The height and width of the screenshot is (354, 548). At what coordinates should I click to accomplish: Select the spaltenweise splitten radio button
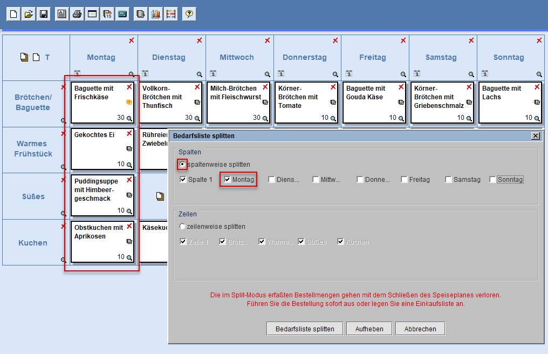coord(182,164)
